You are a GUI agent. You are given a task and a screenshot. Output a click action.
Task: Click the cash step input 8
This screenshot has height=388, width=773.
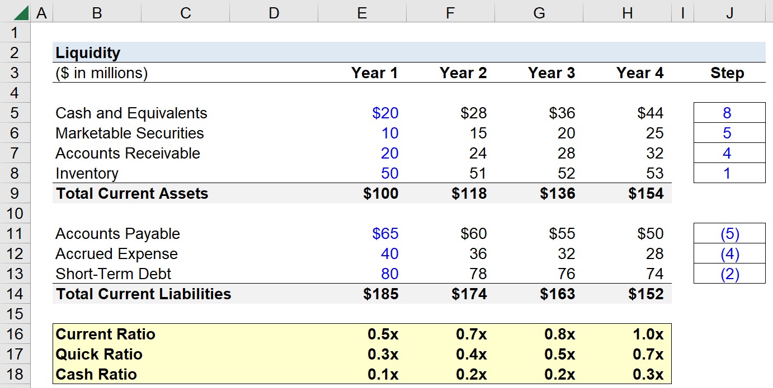(729, 113)
